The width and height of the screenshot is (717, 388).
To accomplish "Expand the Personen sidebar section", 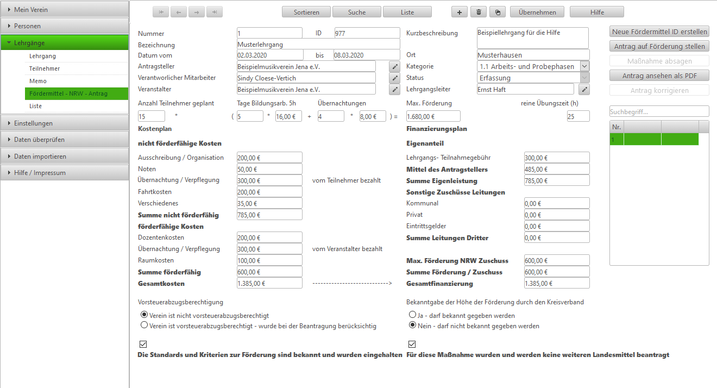I will tap(65, 26).
